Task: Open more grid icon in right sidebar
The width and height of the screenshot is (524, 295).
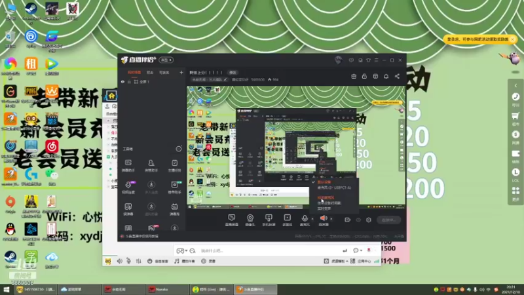Action: [x=515, y=193]
